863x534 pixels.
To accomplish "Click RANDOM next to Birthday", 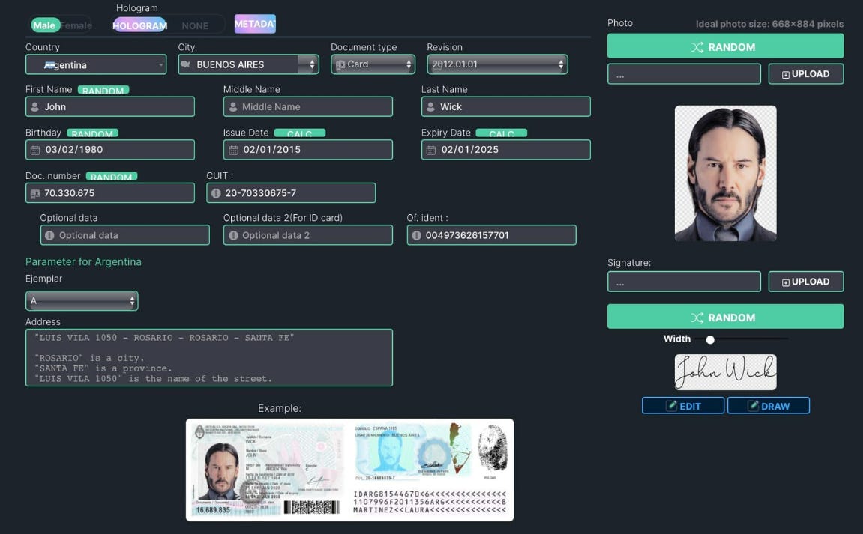I will pos(92,133).
